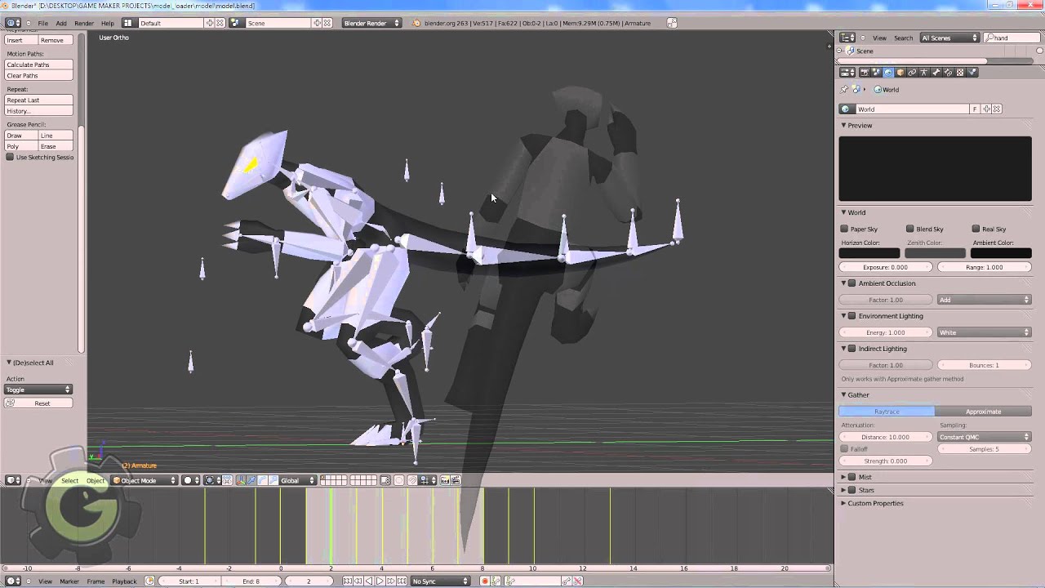
Task: Open the Render menu
Action: point(84,23)
